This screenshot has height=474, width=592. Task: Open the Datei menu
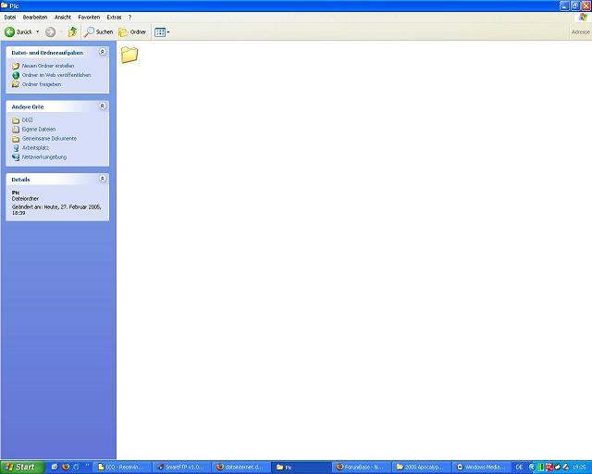(10, 17)
